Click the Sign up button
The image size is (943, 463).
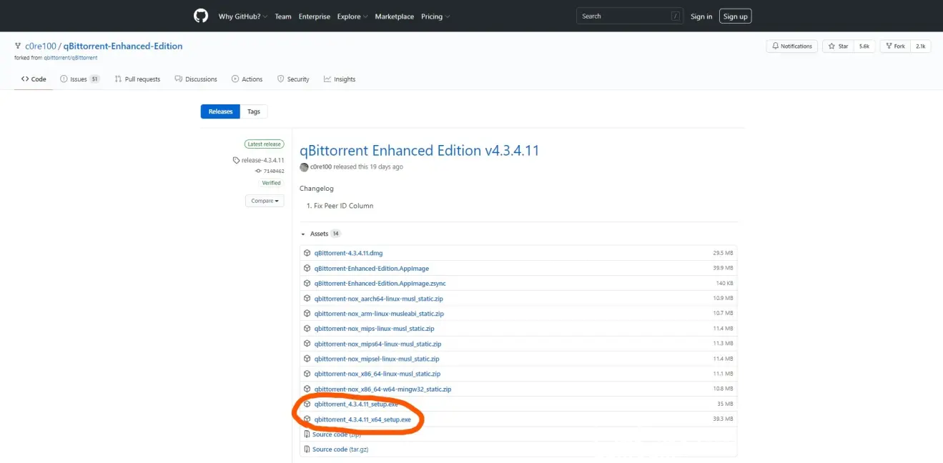point(735,16)
